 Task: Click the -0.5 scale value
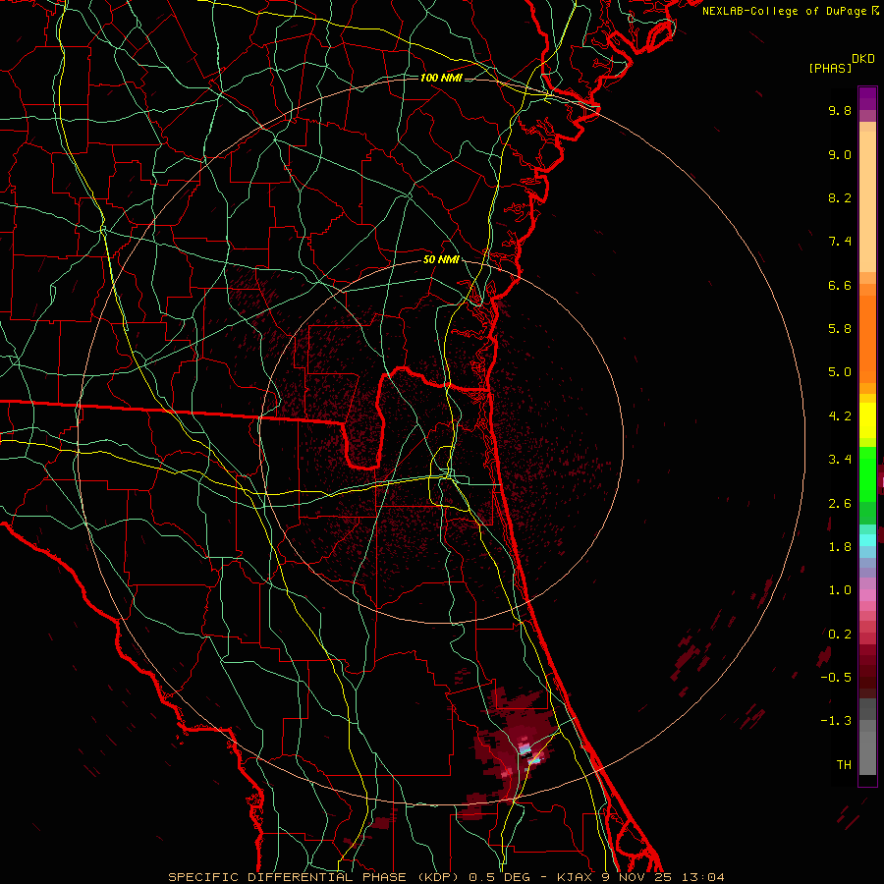click(x=836, y=678)
